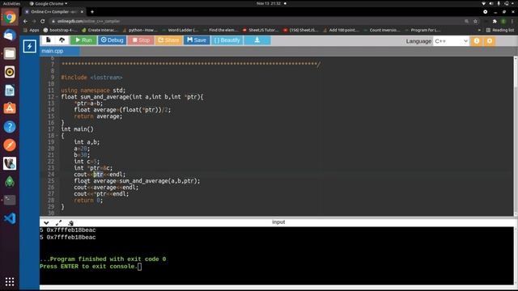
Task: Open the orange info icon button
Action: 477,41
